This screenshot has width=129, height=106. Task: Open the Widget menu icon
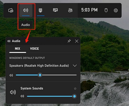11,10
